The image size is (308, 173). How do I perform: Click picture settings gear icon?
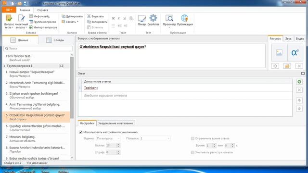tap(275, 66)
